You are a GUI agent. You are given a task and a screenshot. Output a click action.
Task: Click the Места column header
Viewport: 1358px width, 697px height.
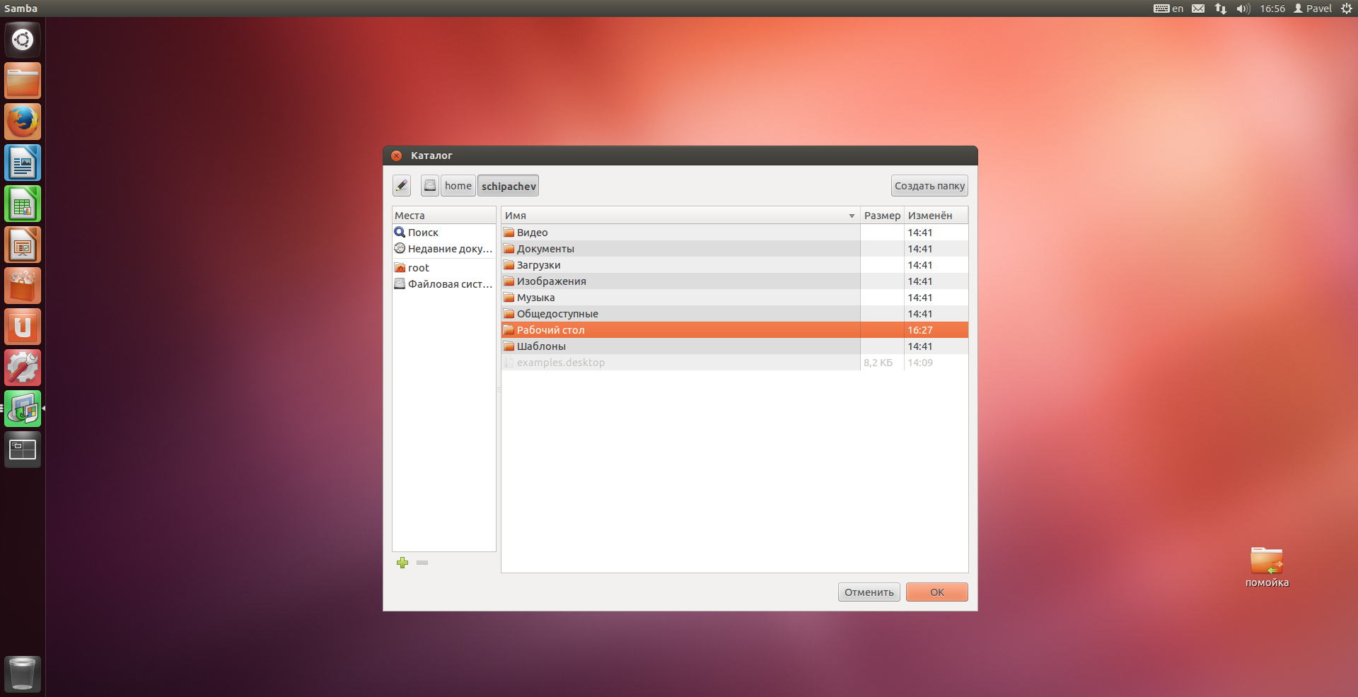pos(444,216)
